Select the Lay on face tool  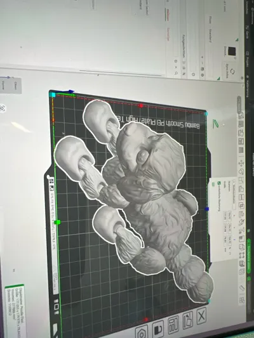(241, 189)
